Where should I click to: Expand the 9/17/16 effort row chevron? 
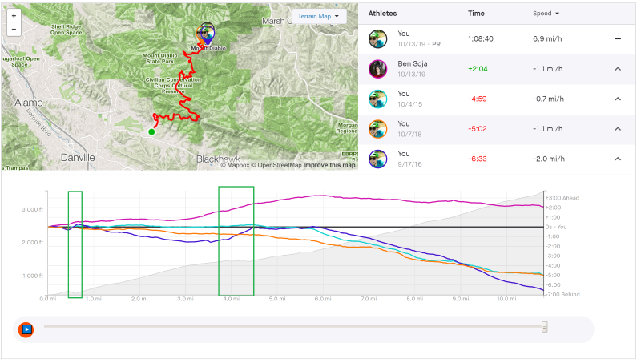tap(618, 159)
